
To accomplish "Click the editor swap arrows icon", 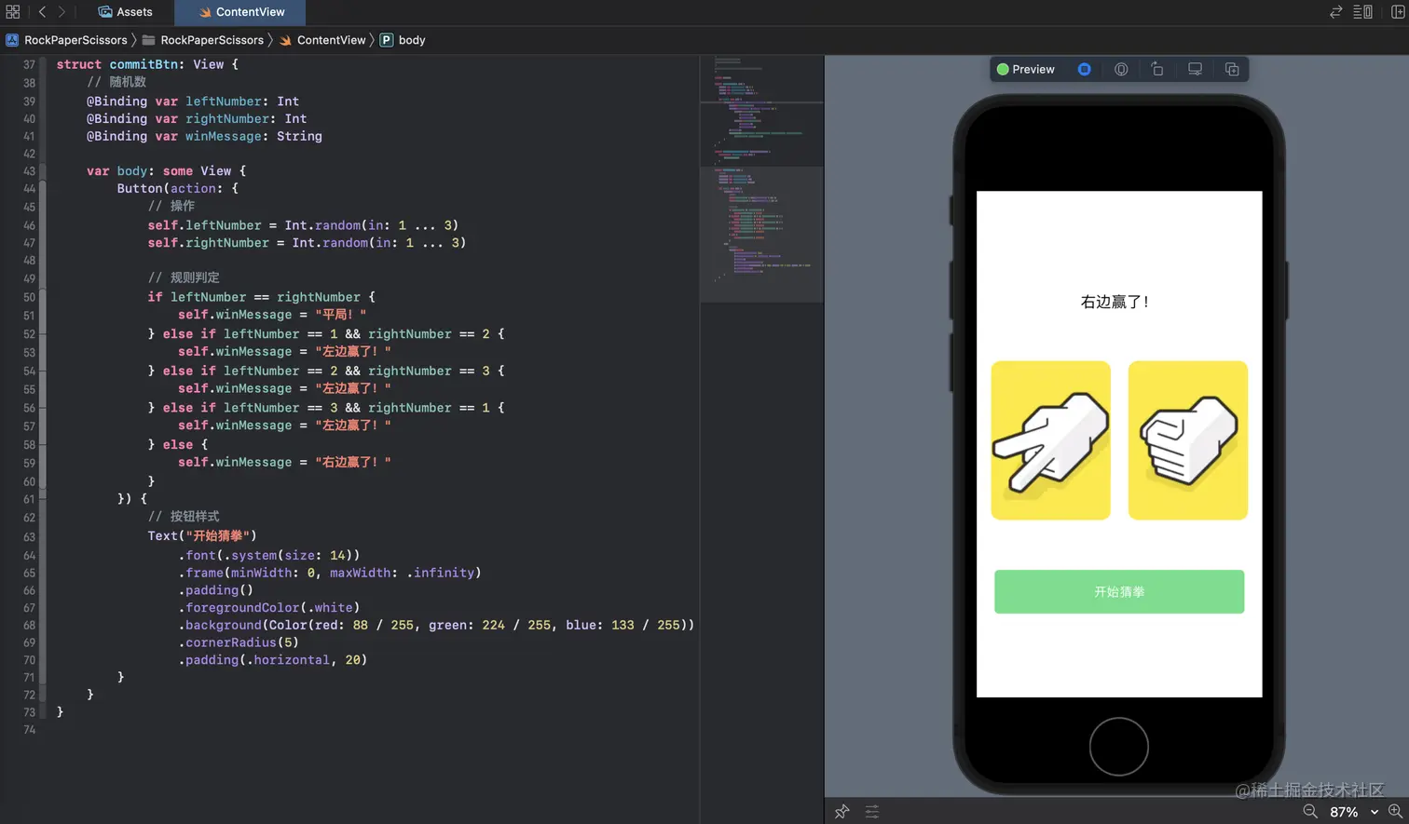I will coord(1335,12).
